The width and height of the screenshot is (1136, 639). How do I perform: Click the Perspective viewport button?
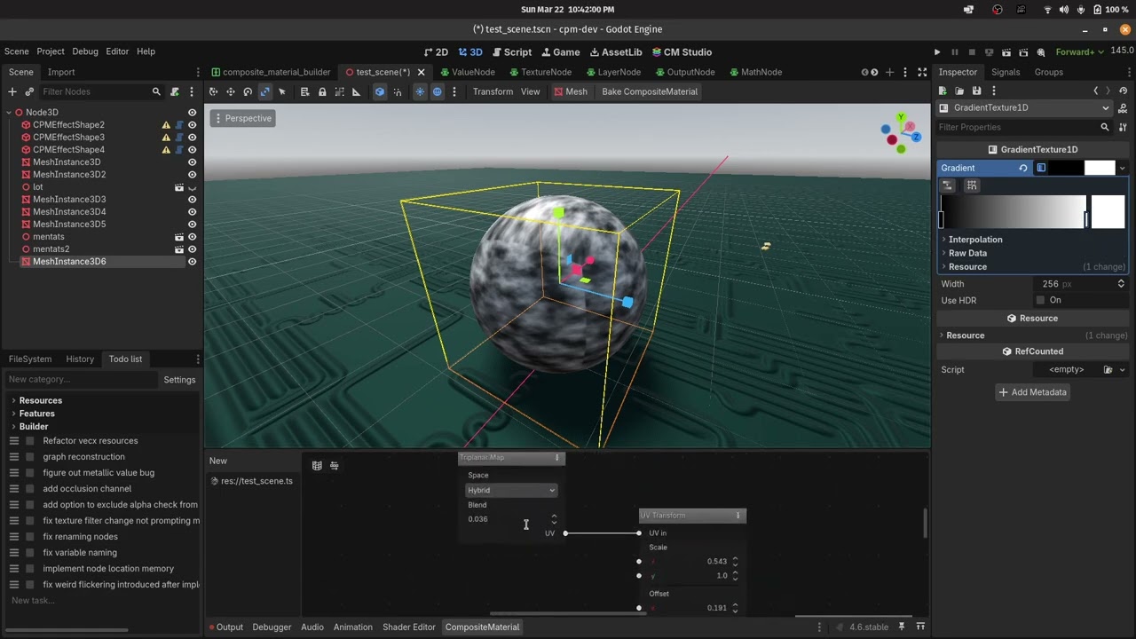[242, 118]
